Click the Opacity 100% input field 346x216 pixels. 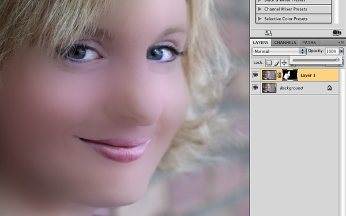(332, 51)
